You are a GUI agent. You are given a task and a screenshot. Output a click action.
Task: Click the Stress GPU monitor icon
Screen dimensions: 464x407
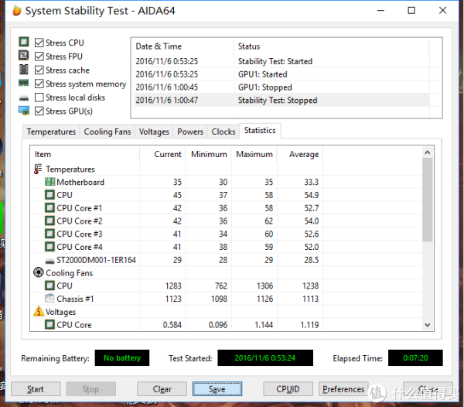click(x=24, y=111)
